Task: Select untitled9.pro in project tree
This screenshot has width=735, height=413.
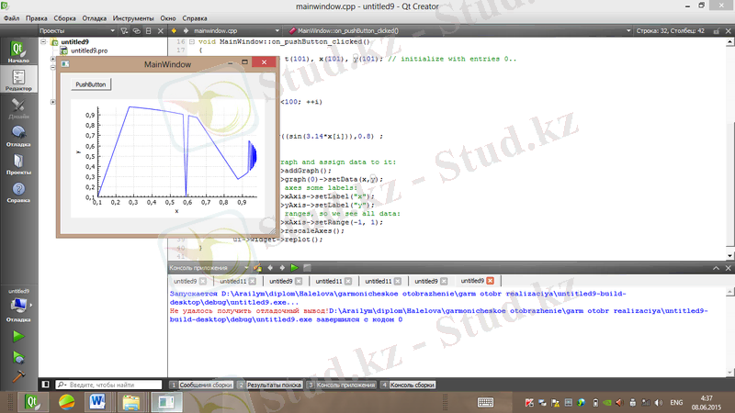Action: (x=89, y=51)
